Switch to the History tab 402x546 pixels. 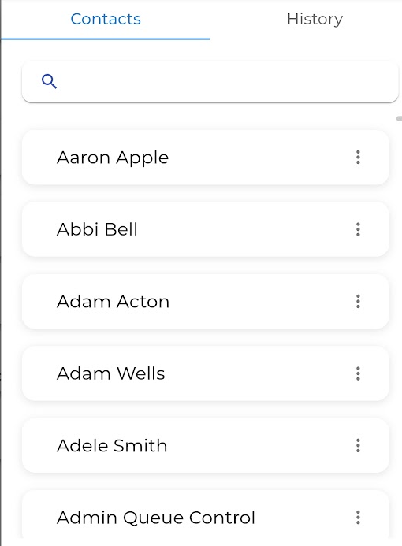click(315, 19)
